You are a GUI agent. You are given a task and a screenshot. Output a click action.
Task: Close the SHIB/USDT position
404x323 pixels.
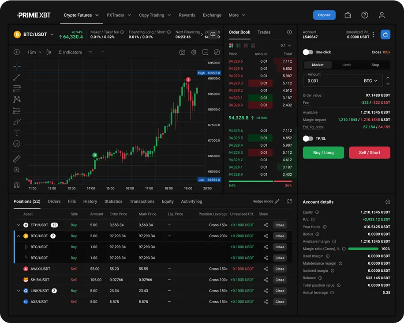pos(280,280)
